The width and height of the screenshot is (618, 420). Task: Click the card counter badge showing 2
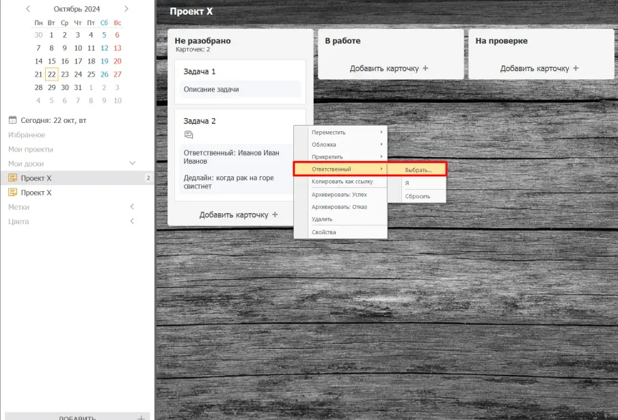coord(148,178)
